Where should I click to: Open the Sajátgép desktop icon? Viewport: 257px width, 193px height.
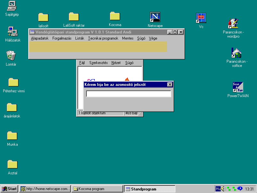point(12,6)
